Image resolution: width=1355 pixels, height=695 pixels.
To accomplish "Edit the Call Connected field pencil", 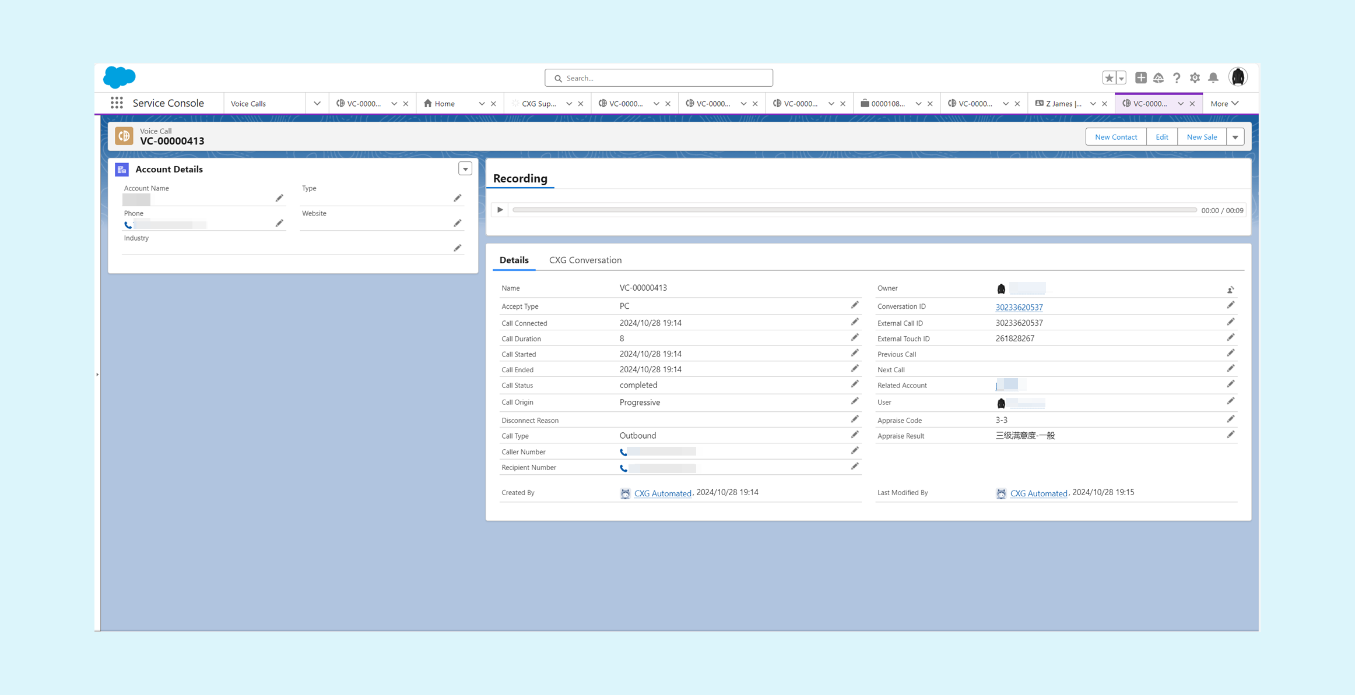I will coord(855,322).
